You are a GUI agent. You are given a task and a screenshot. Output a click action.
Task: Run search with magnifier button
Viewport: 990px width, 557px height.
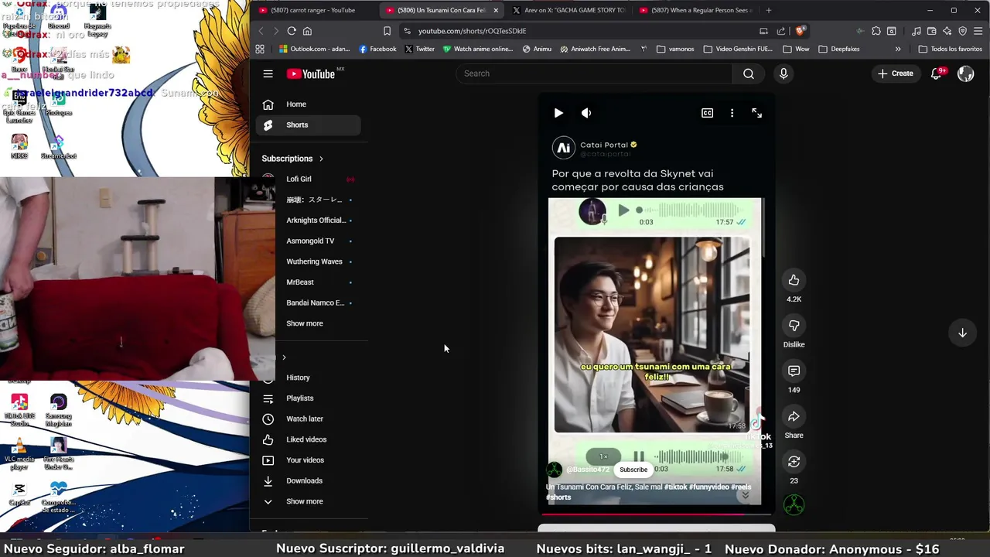click(x=748, y=73)
